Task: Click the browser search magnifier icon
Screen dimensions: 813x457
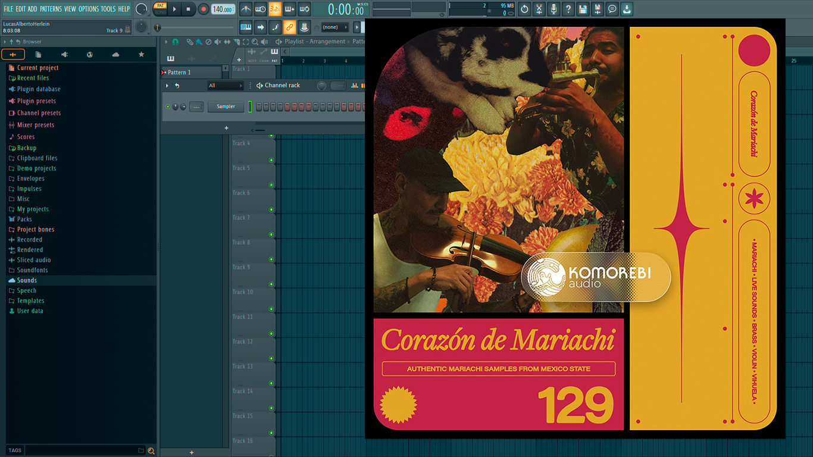Action: tap(151, 450)
